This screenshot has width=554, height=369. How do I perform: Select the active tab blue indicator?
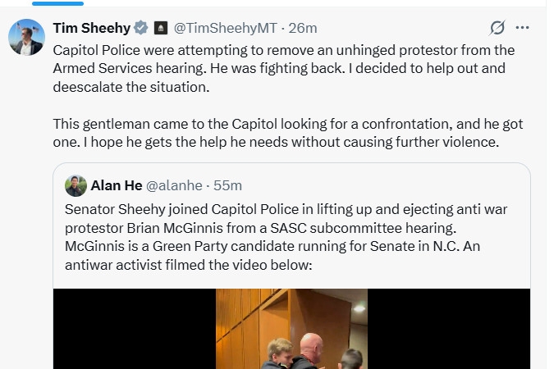pos(57,3)
